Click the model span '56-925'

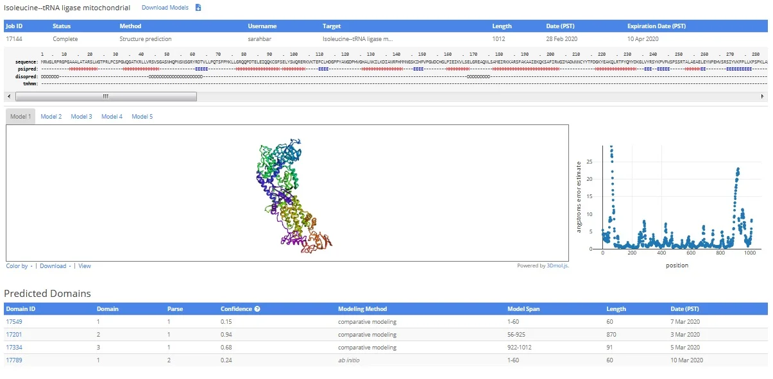tap(518, 334)
